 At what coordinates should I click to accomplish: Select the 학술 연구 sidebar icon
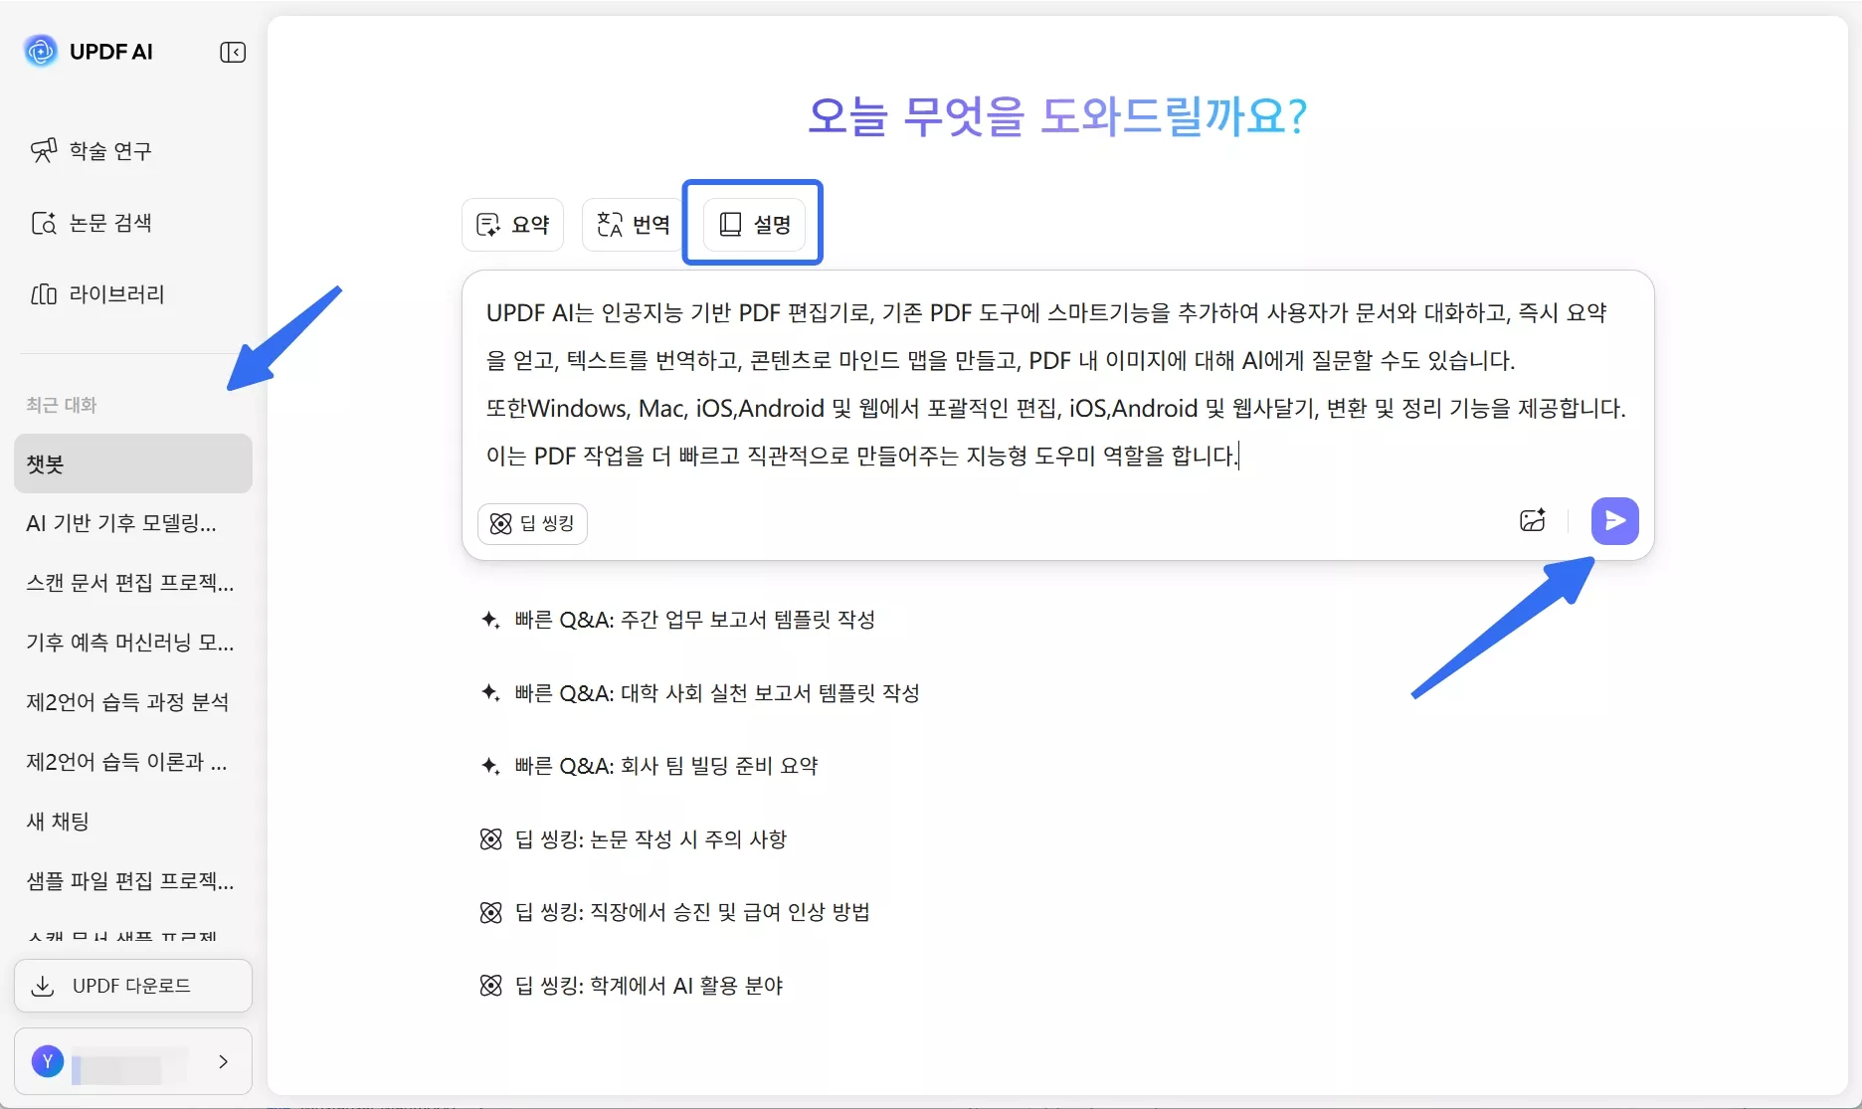[x=42, y=150]
